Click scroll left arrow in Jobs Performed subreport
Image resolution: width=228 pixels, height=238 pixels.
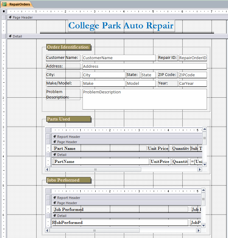point(47,230)
